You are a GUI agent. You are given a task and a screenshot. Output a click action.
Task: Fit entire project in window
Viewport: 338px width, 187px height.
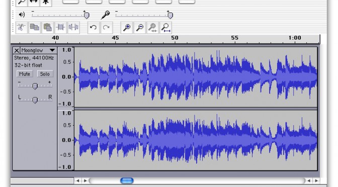click(x=166, y=27)
